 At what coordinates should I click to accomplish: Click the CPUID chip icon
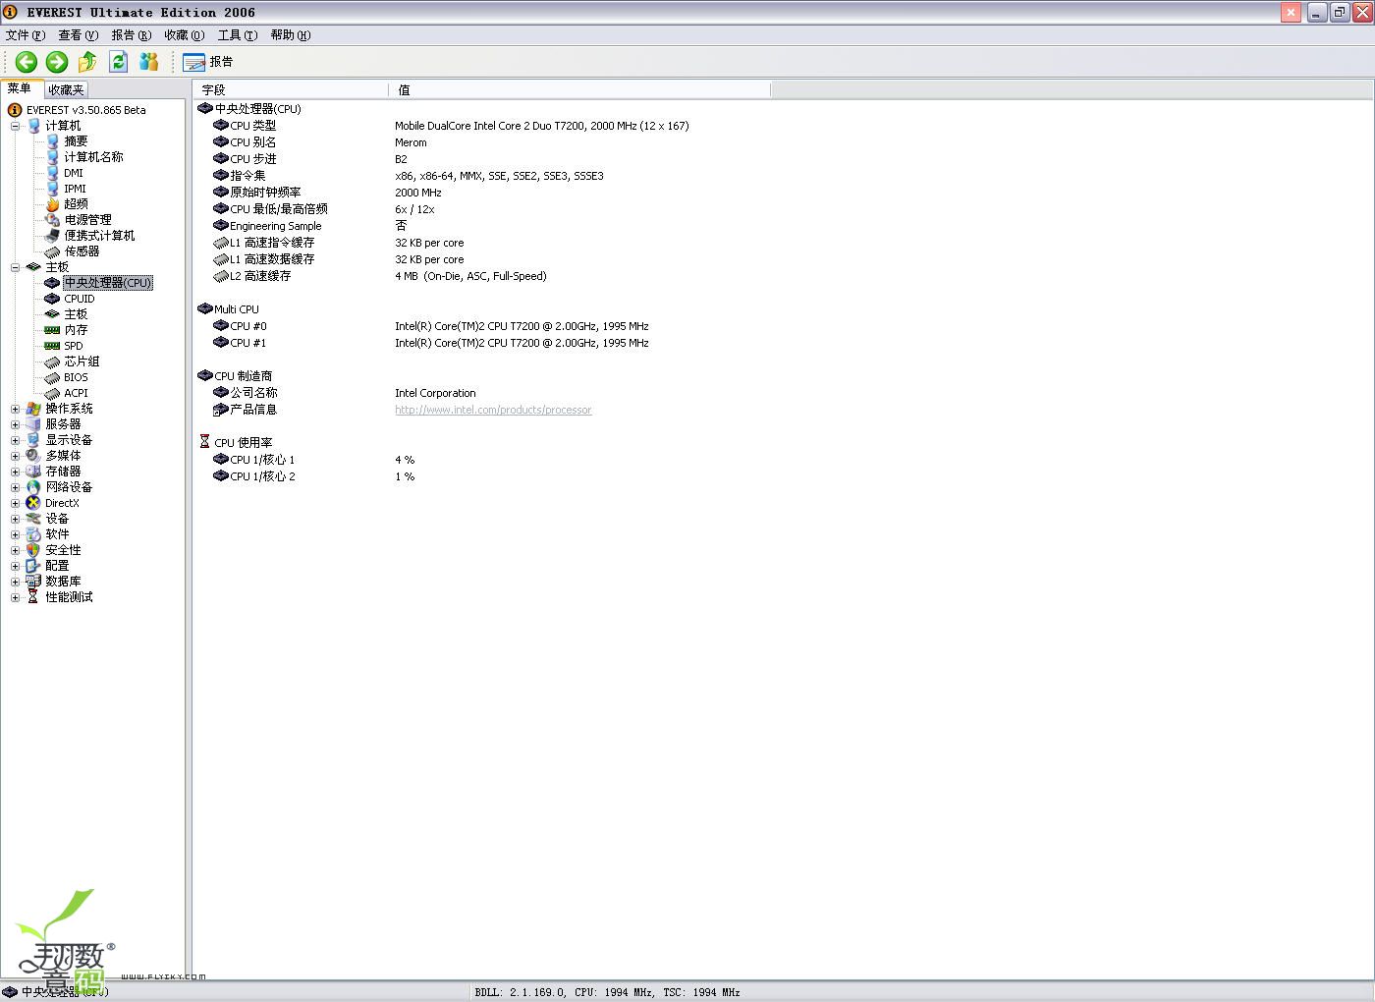pos(52,299)
